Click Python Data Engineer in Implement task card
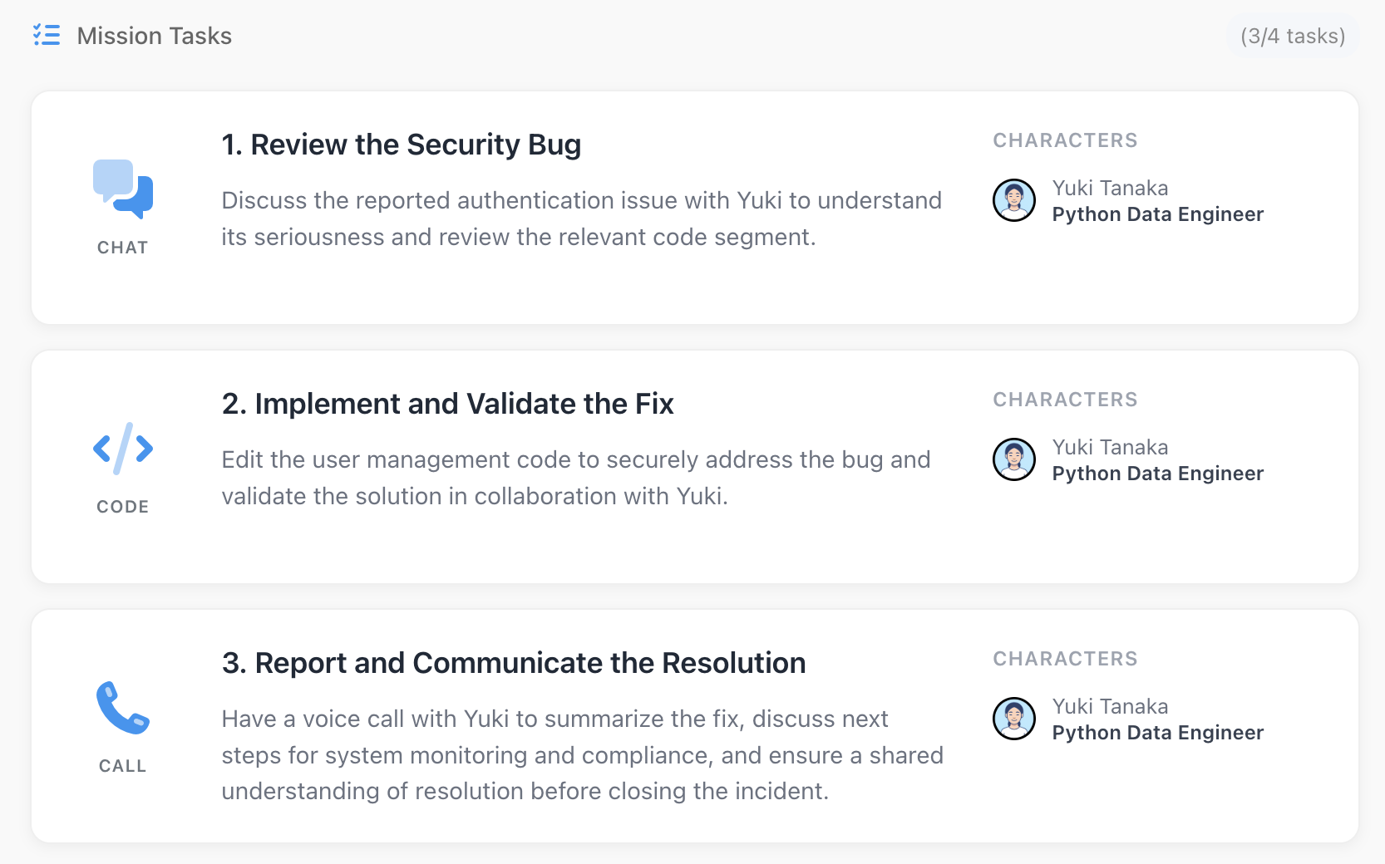 click(1157, 474)
